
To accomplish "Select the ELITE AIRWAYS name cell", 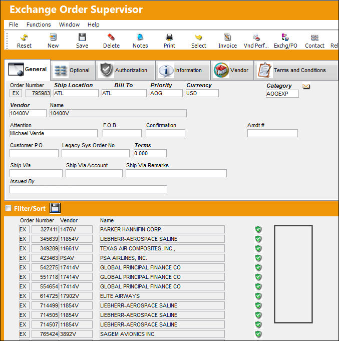I will click(x=162, y=296).
